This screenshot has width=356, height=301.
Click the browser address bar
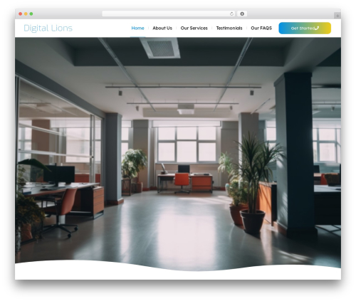point(169,14)
